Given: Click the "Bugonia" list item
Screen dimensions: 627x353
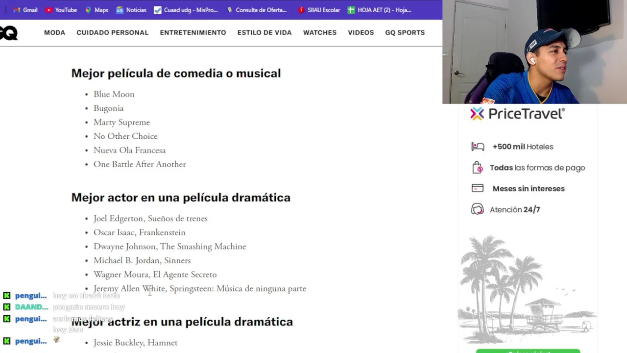Looking at the screenshot, I should tap(108, 108).
